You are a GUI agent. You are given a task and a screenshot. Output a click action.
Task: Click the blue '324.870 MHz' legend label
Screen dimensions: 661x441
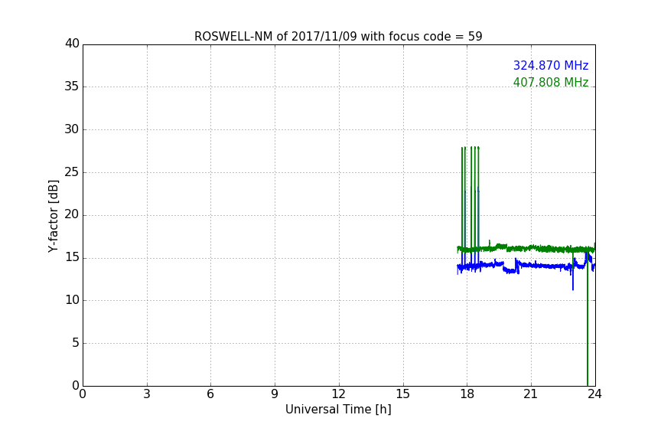551,65
